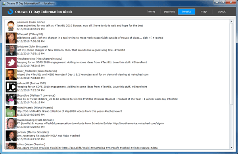This screenshot has height=154, width=238.
Task: Select the tweet about Pro9460 Wireless Headset
Action: pyautogui.click(x=97, y=99)
